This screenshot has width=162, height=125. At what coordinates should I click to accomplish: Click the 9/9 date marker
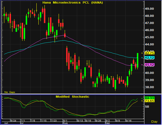click(118, 121)
